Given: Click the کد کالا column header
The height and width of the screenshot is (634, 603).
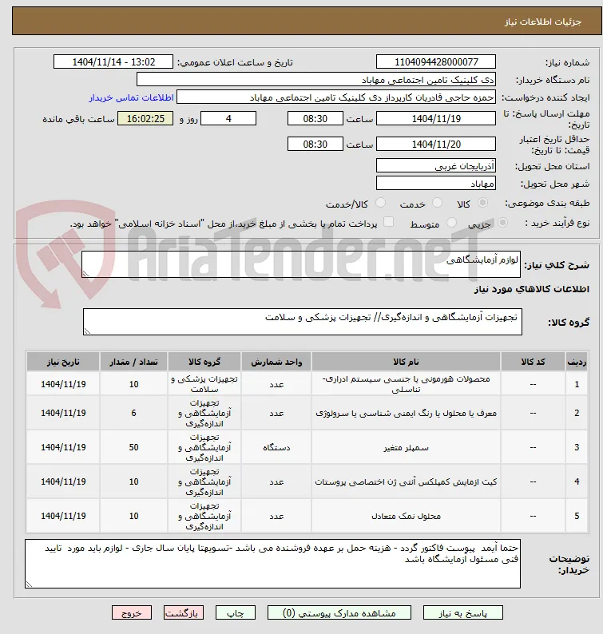Looking at the screenshot, I should tap(533, 362).
